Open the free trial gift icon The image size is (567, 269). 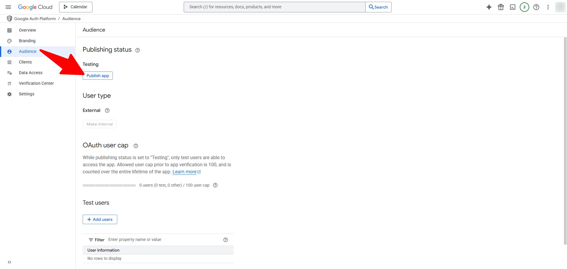click(x=501, y=7)
